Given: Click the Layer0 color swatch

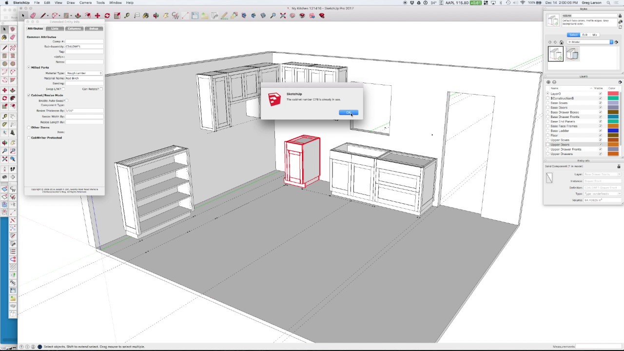Looking at the screenshot, I should coord(613,94).
